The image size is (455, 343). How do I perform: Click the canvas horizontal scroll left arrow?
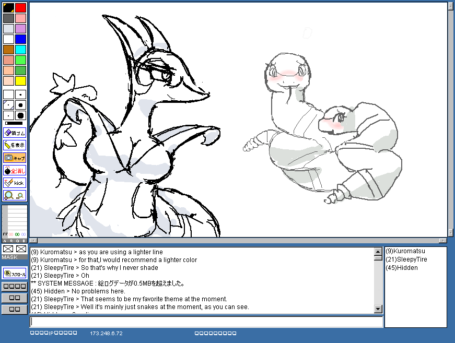coord(33,241)
